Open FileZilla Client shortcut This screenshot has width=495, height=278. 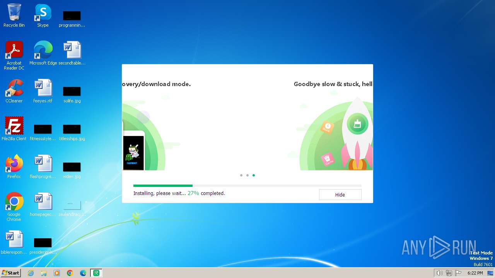point(14,129)
